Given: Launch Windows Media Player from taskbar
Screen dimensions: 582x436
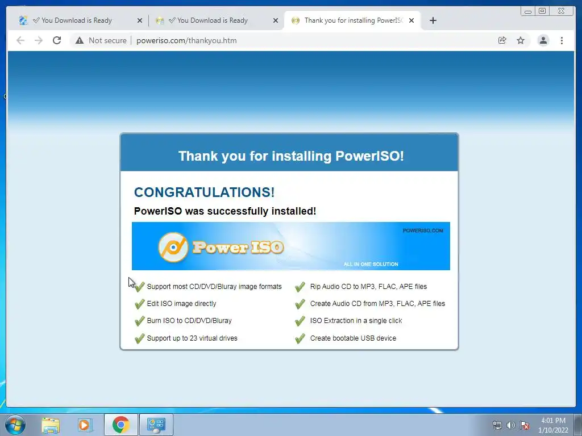Looking at the screenshot, I should pos(85,425).
